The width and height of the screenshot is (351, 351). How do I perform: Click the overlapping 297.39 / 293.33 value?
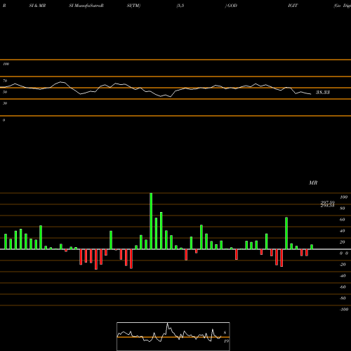pos(328,204)
